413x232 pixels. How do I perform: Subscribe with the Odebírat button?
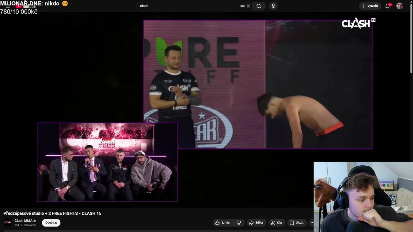(51, 223)
